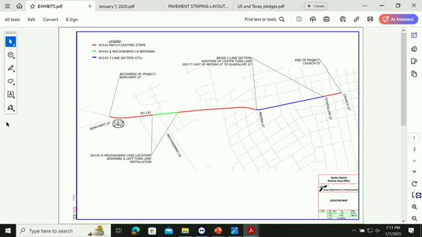Click the volume icon in tray
The width and height of the screenshot is (422, 237).
click(378, 230)
